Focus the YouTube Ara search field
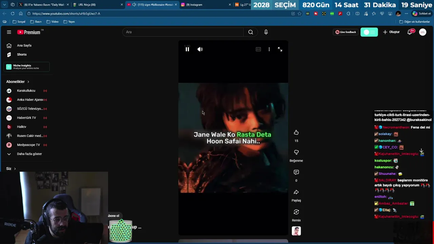Viewport: 434px width, 244px height. tap(183, 32)
